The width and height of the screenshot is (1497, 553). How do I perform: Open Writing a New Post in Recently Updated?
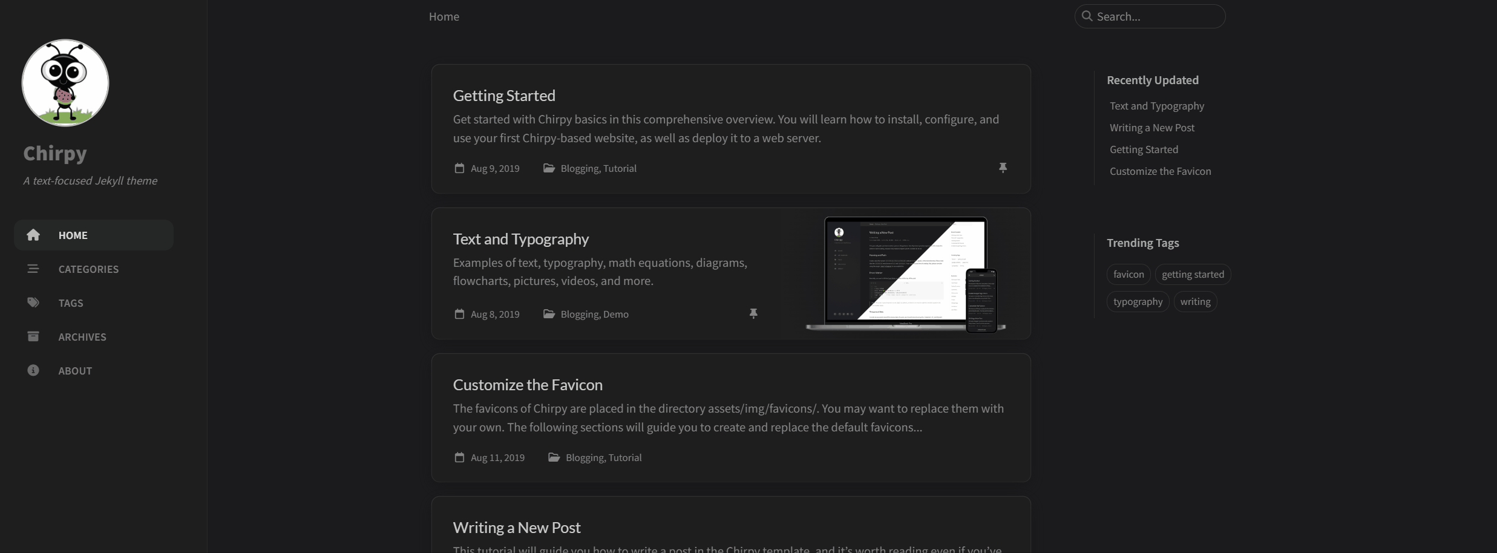click(1152, 128)
